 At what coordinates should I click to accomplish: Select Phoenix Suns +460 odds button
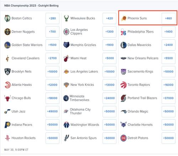[x=168, y=18]
